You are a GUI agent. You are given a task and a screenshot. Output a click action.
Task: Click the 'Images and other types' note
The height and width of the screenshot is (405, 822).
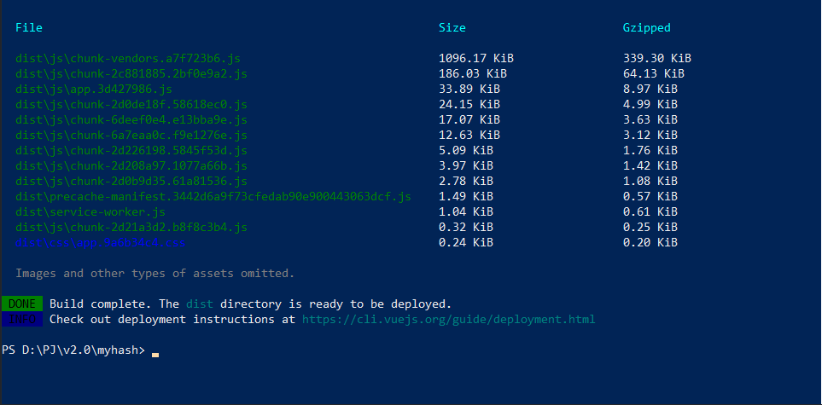154,274
